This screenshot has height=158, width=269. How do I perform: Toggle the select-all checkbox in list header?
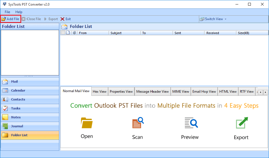[63, 33]
